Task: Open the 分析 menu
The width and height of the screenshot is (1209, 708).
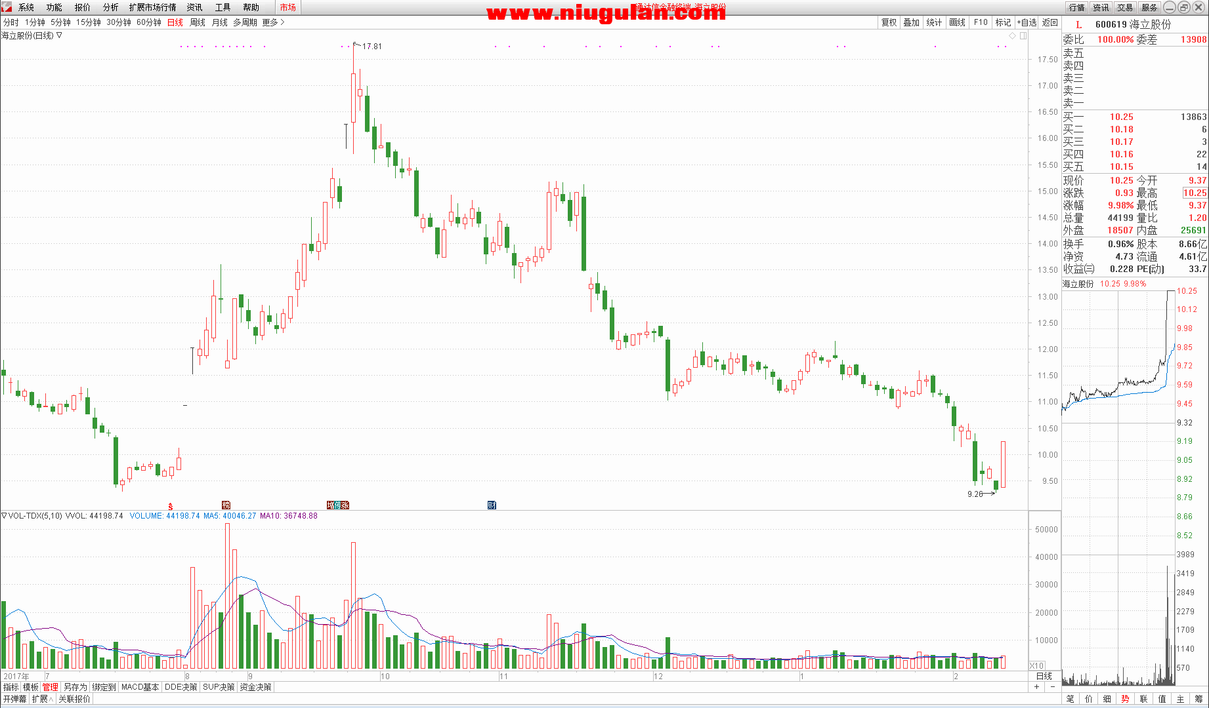Action: click(x=111, y=7)
